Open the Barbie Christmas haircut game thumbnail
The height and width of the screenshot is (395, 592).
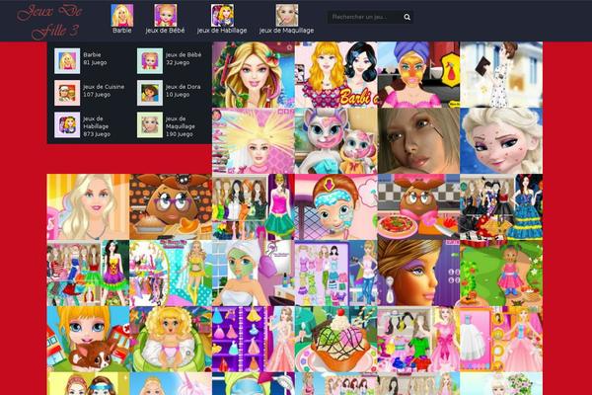coord(254,75)
